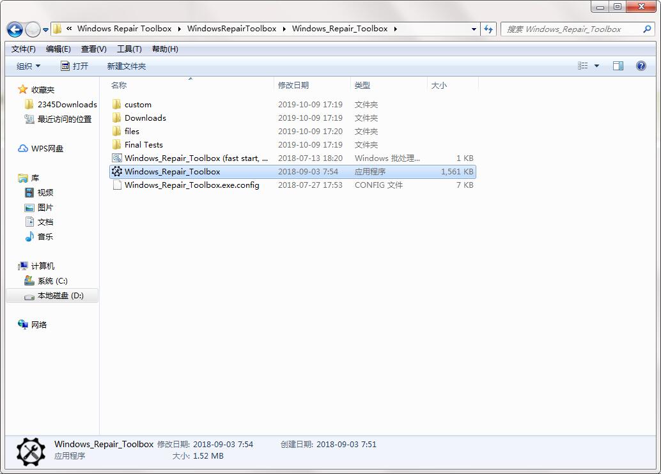Viewport: 661px width, 474px height.
Task: Click the 1,561 KB size cell
Action: [x=457, y=171]
